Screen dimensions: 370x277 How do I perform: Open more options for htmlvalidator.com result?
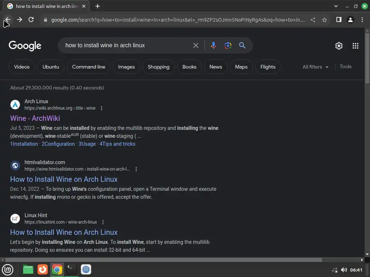tap(136, 169)
